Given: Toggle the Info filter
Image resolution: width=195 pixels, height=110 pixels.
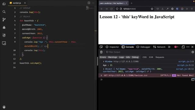Looking at the screenshot, I should point(128,57).
